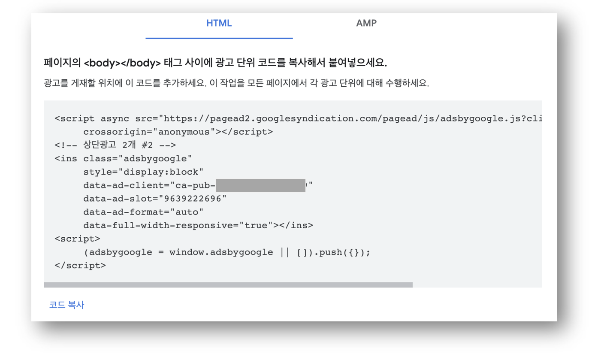Click the data-ad-slot="9639222696" line
This screenshot has height=357, width=610.
(155, 199)
